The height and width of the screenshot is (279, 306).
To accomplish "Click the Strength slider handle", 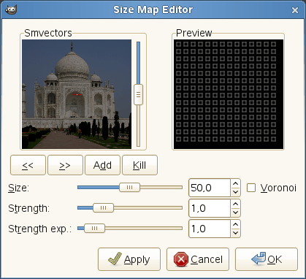I will click(x=103, y=208).
